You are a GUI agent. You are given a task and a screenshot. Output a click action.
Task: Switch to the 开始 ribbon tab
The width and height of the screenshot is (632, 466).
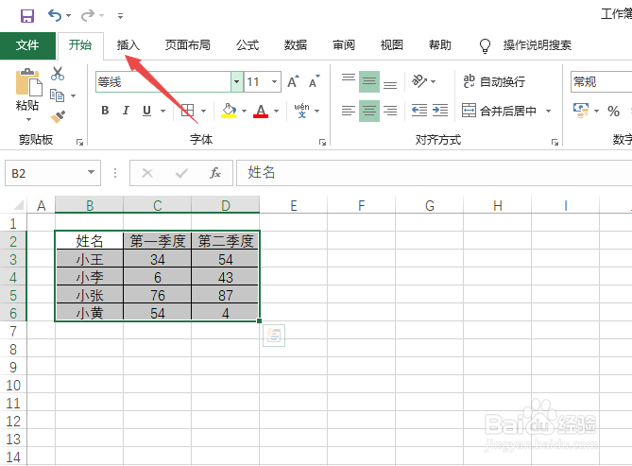[x=80, y=44]
